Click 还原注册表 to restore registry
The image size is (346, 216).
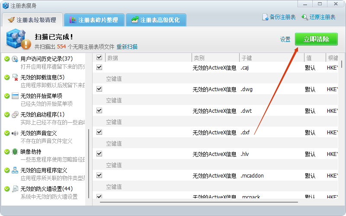[319, 17]
